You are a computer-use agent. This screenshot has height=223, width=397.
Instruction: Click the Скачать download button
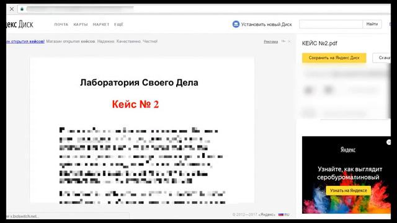(x=381, y=58)
